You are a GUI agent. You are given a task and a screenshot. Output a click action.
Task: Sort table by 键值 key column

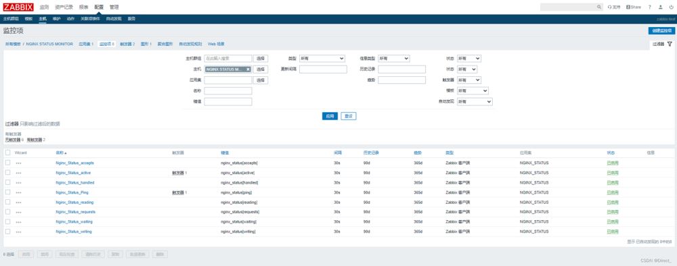pyautogui.click(x=225, y=153)
